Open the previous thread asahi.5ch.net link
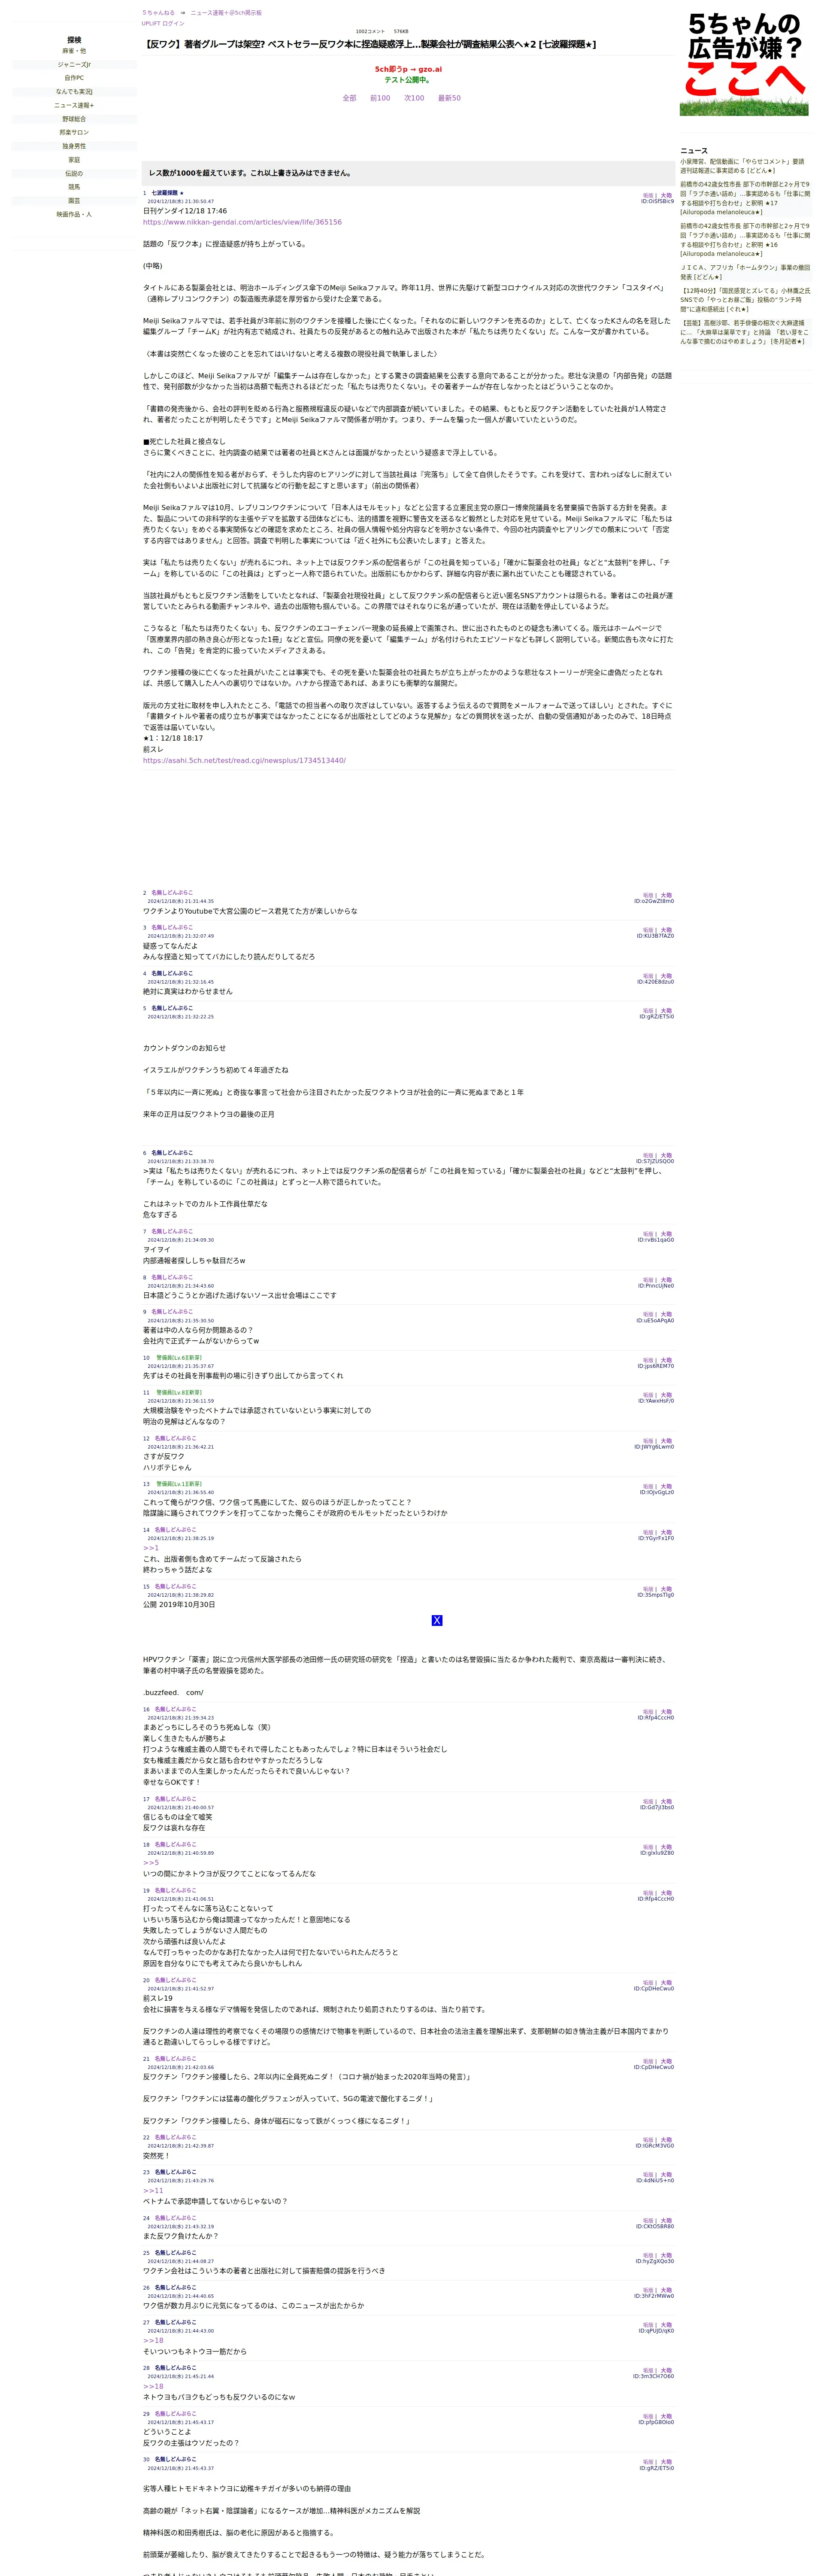824x2576 pixels. click(x=244, y=760)
